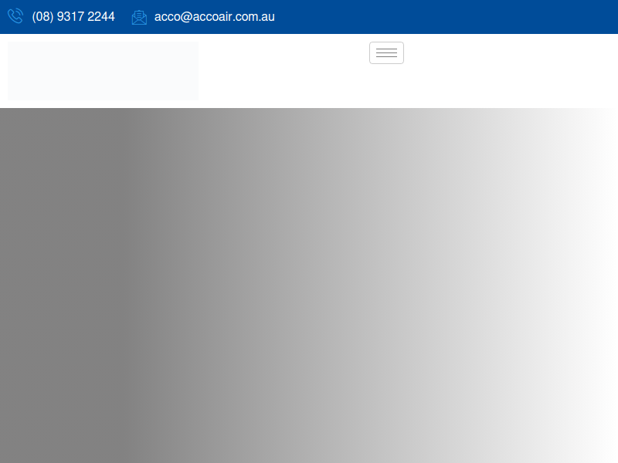Call the number (08) 9317 2244
The height and width of the screenshot is (463, 618).
click(x=73, y=16)
